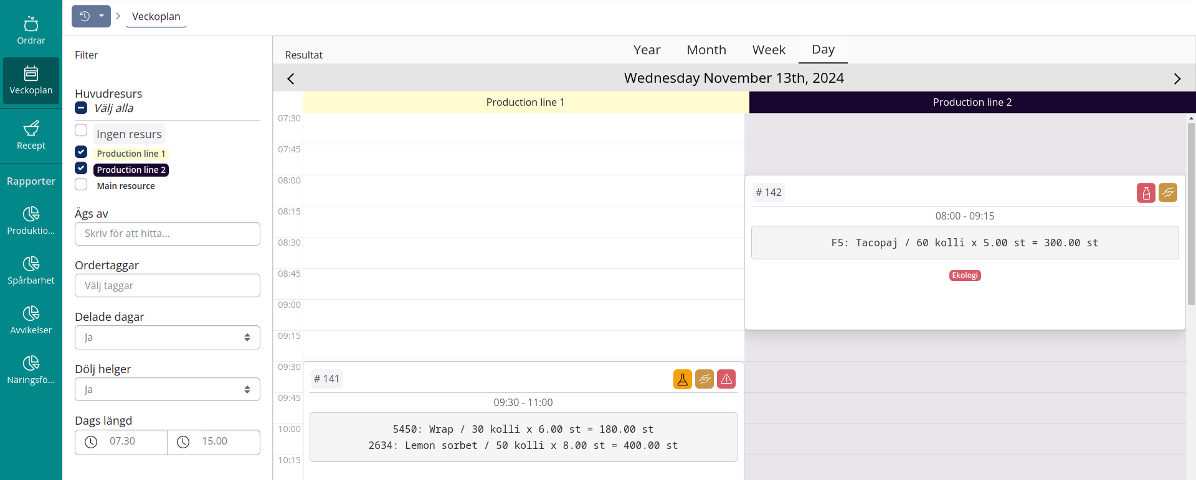
Task: Click the Veckoplan breadcrumb link
Action: click(x=156, y=17)
